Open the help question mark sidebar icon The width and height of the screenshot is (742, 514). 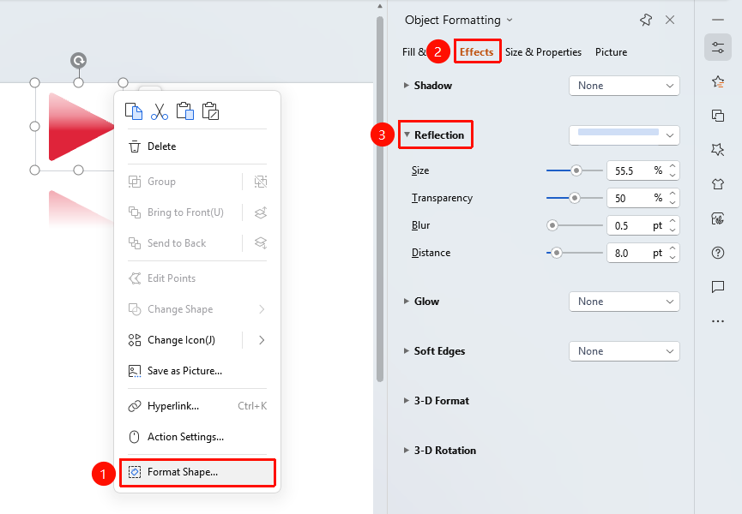[x=718, y=253]
